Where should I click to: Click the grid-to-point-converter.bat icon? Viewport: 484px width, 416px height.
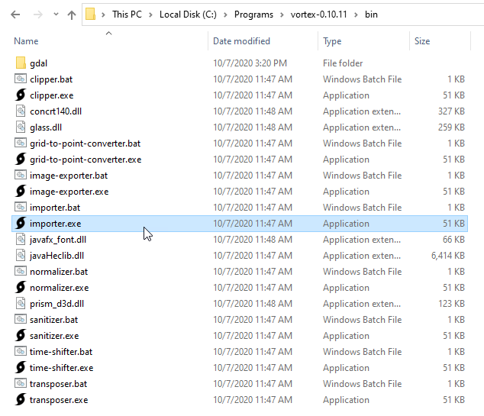21,143
